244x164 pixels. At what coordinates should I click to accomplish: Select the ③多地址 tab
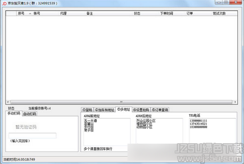click(x=124, y=109)
